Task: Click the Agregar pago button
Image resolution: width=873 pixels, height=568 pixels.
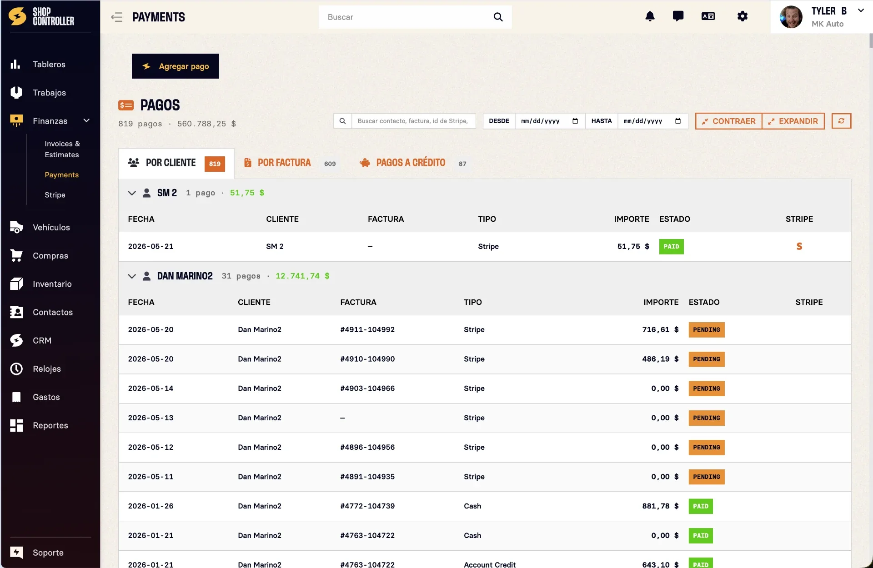Action: point(176,66)
